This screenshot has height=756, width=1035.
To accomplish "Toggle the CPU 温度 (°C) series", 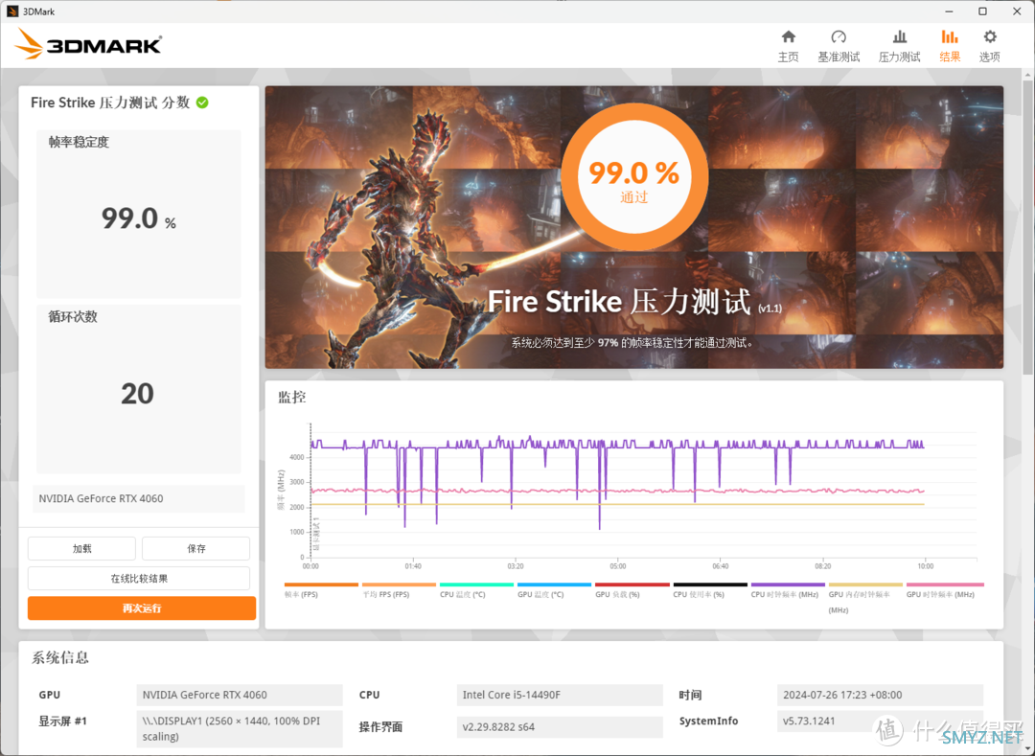I will point(476,590).
